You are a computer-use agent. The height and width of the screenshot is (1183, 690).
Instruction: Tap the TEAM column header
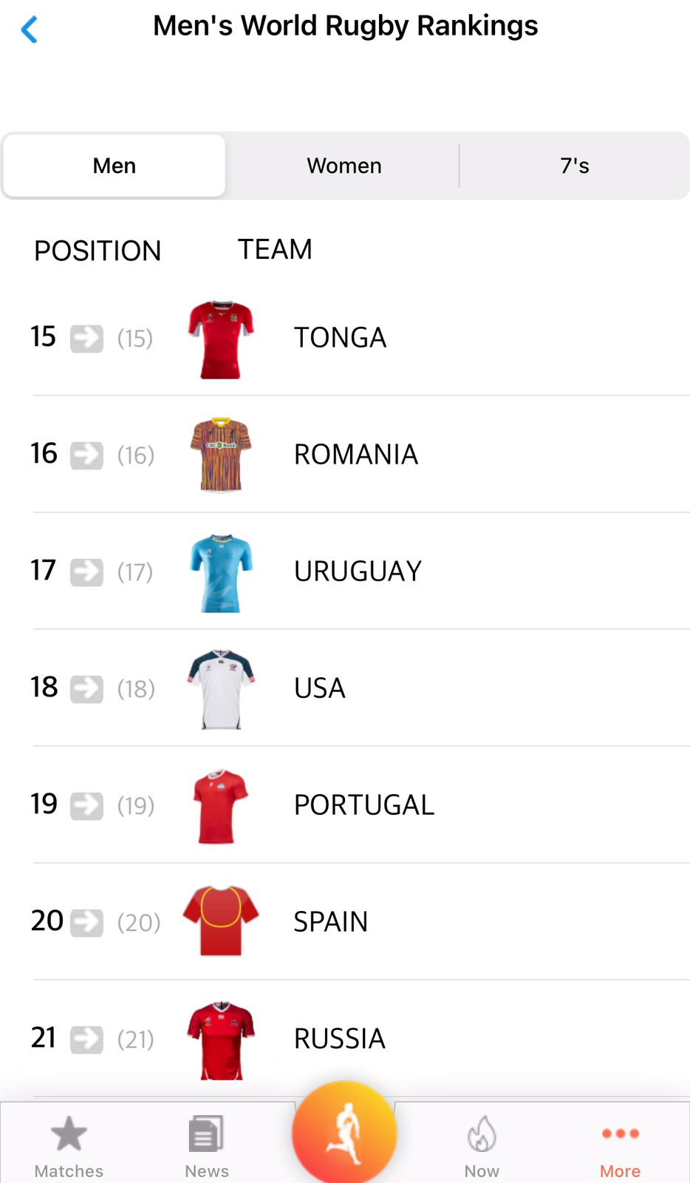(x=275, y=250)
